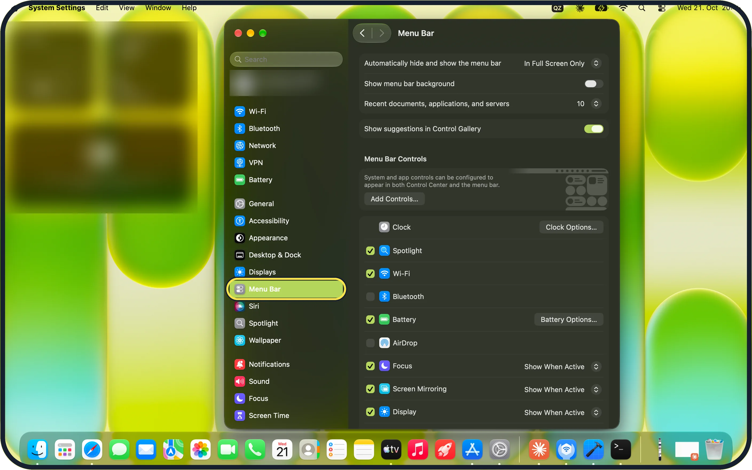This screenshot has height=470, width=752.
Task: Toggle Show menu bar background switch
Action: coord(594,83)
